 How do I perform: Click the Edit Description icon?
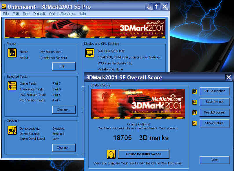195,91
